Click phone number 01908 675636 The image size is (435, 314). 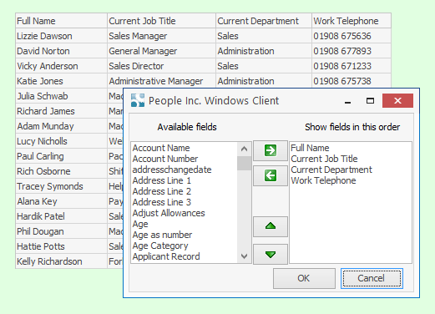point(352,36)
